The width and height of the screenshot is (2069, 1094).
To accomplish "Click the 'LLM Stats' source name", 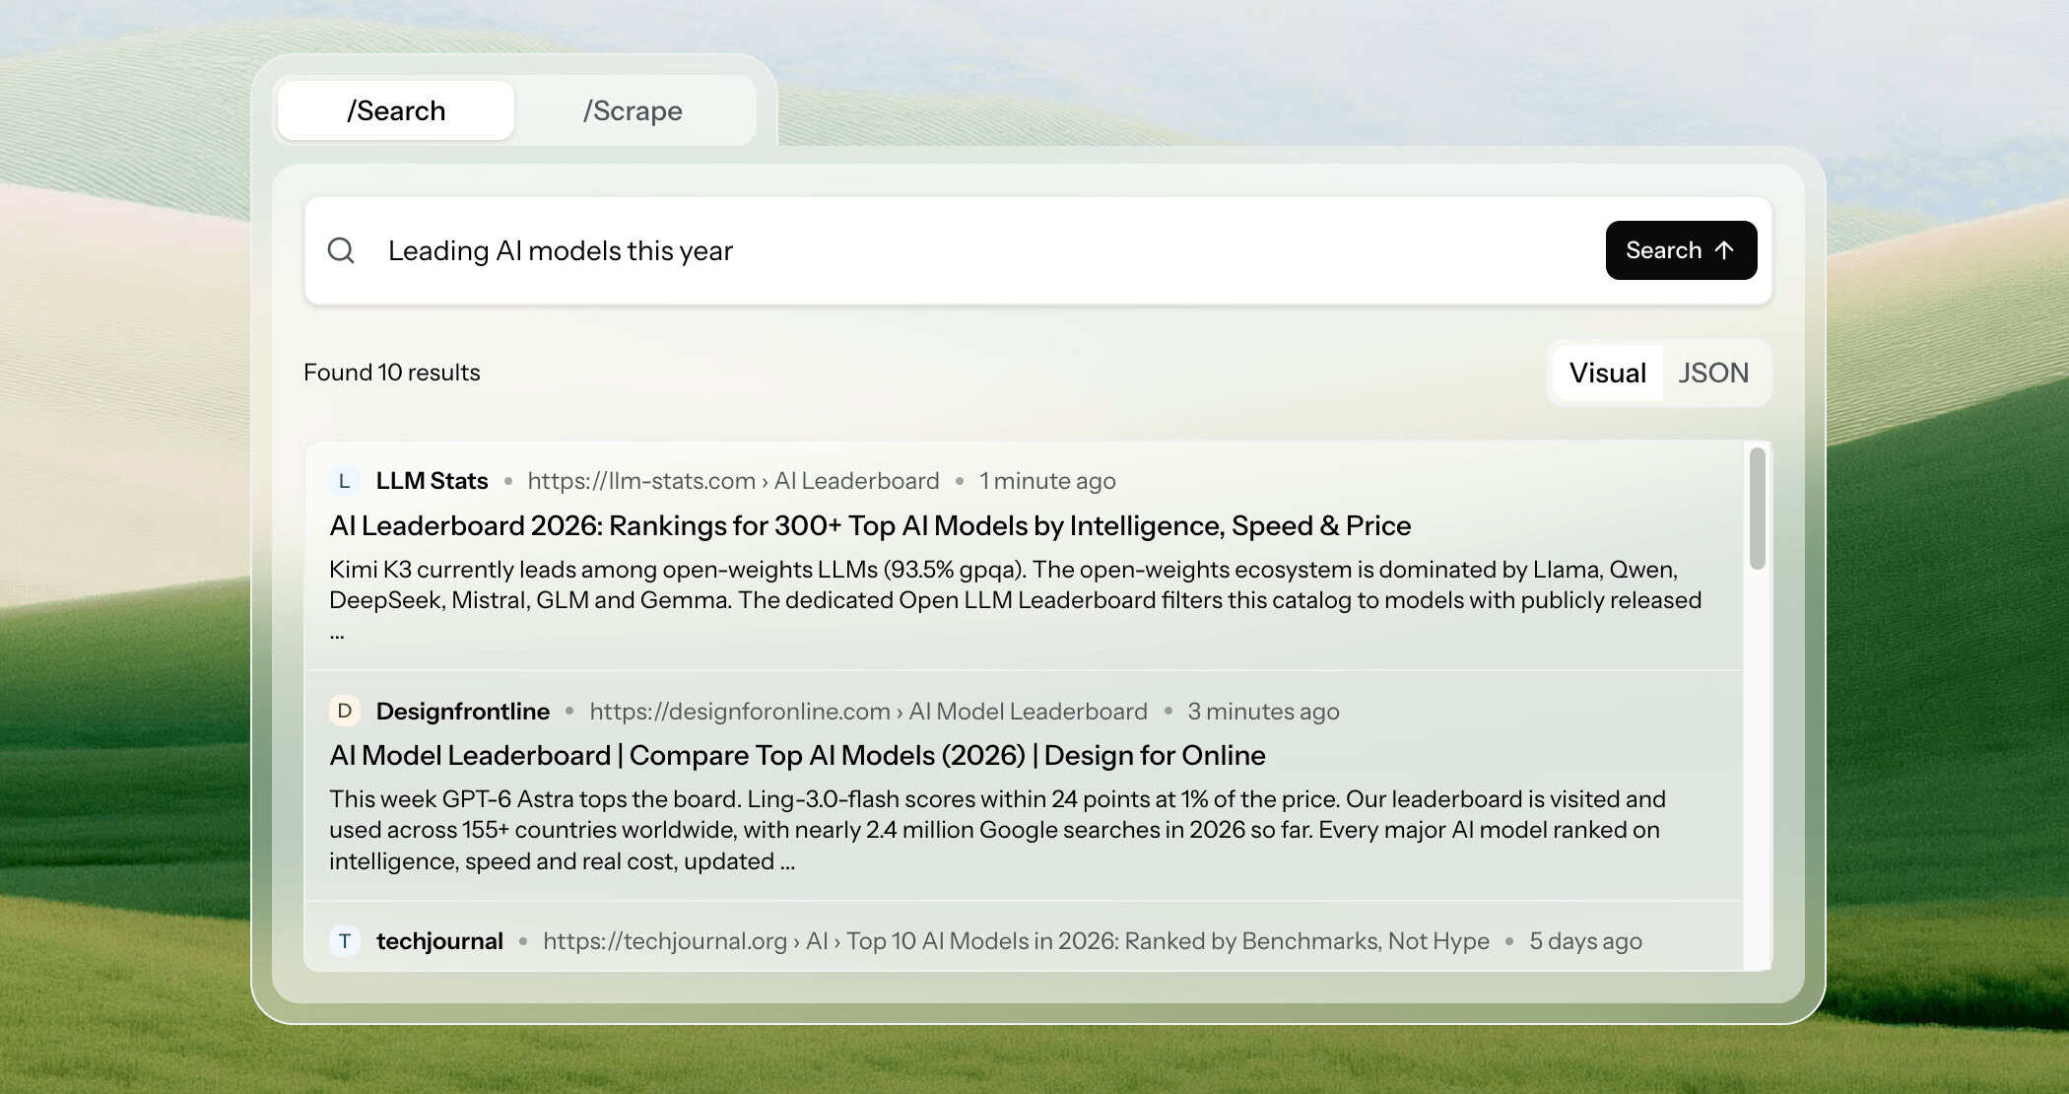I will (432, 481).
